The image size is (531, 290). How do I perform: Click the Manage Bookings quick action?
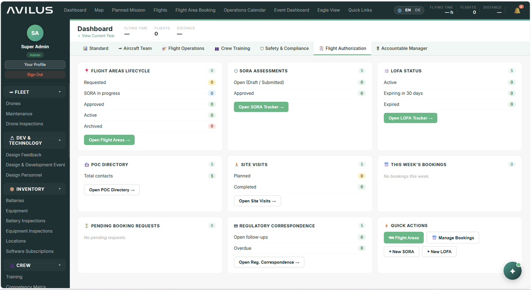coord(453,238)
